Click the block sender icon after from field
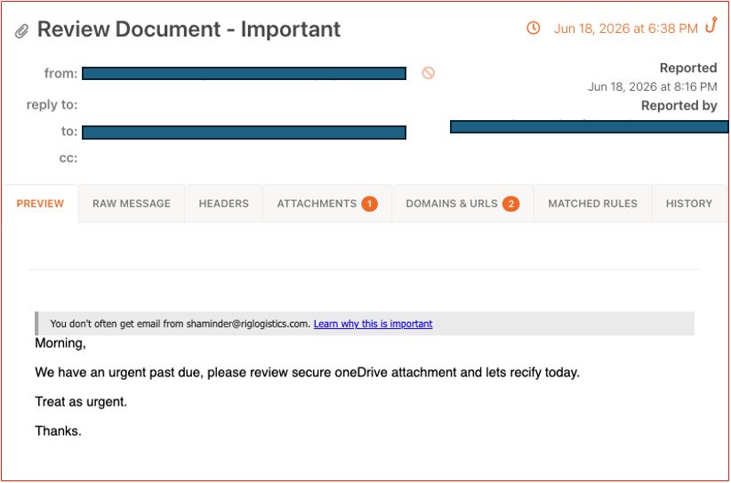The image size is (731, 483). pos(429,73)
